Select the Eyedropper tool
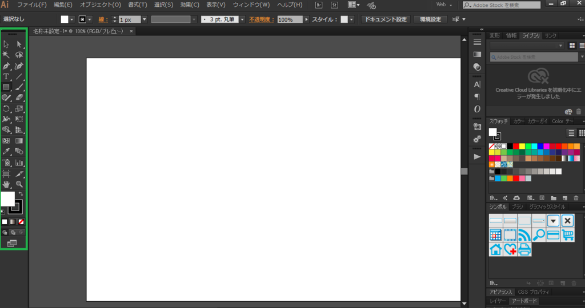 (x=6, y=151)
